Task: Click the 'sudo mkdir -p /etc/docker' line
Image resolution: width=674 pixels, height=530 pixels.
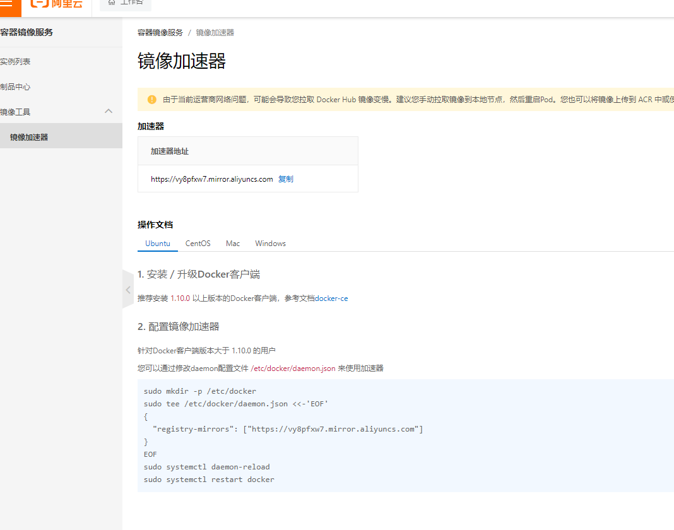Action: (200, 391)
